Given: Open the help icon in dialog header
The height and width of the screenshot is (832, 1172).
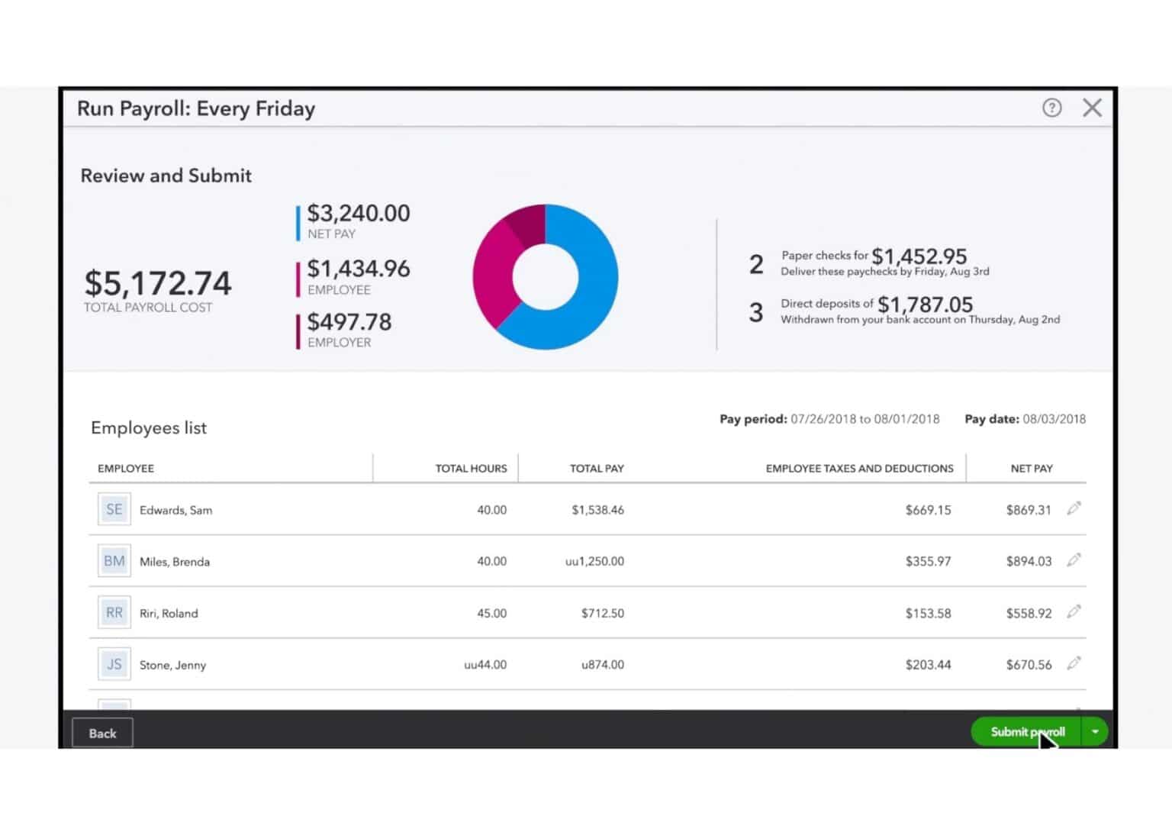Looking at the screenshot, I should tap(1051, 108).
